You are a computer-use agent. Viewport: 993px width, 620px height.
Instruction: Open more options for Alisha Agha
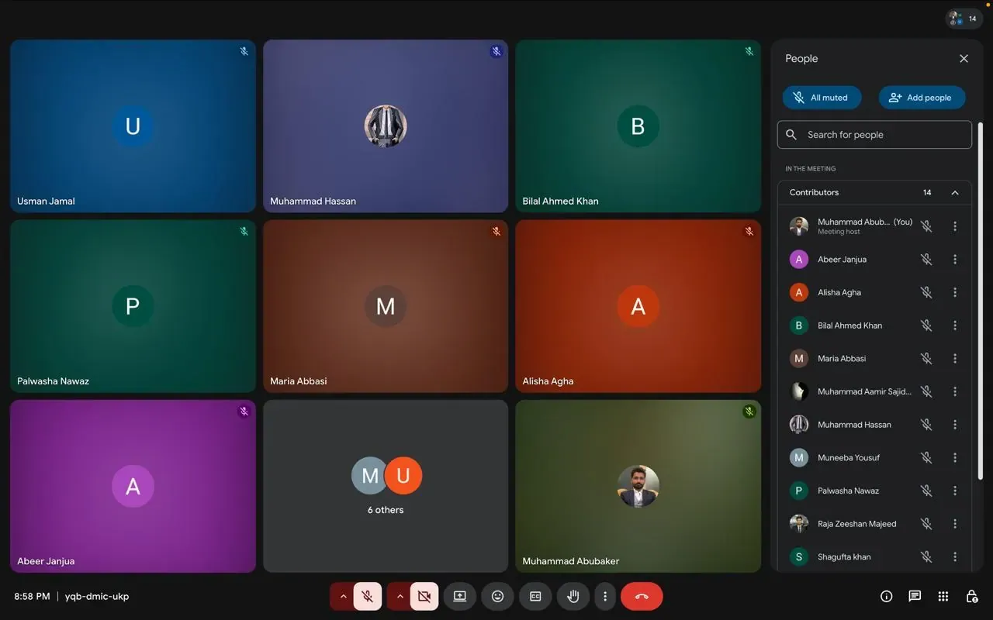[x=955, y=292]
